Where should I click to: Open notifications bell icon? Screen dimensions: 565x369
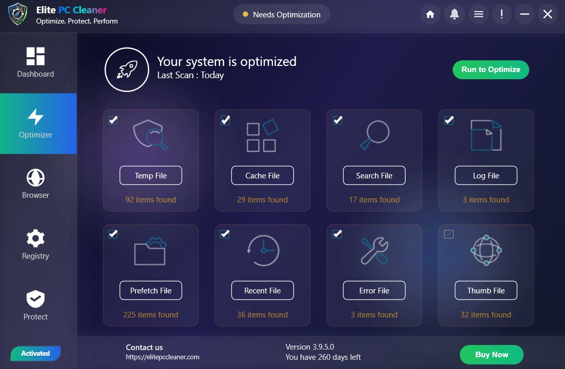click(454, 14)
